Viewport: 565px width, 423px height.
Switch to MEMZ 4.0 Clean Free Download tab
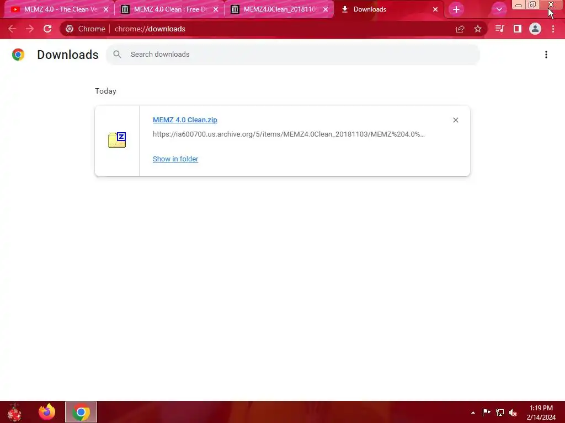click(x=169, y=9)
